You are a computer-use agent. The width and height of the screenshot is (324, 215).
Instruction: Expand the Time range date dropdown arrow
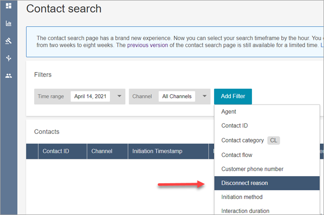(x=119, y=96)
